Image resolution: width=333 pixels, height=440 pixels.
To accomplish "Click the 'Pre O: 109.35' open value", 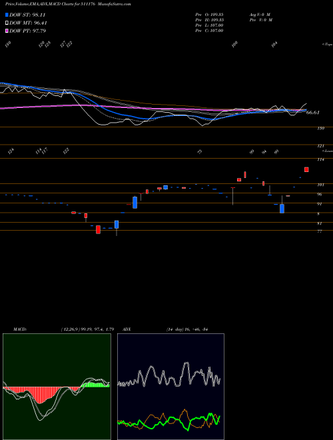I will [209, 14].
